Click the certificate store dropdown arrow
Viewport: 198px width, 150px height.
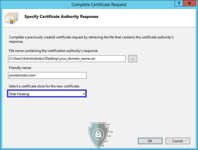(x=84, y=94)
